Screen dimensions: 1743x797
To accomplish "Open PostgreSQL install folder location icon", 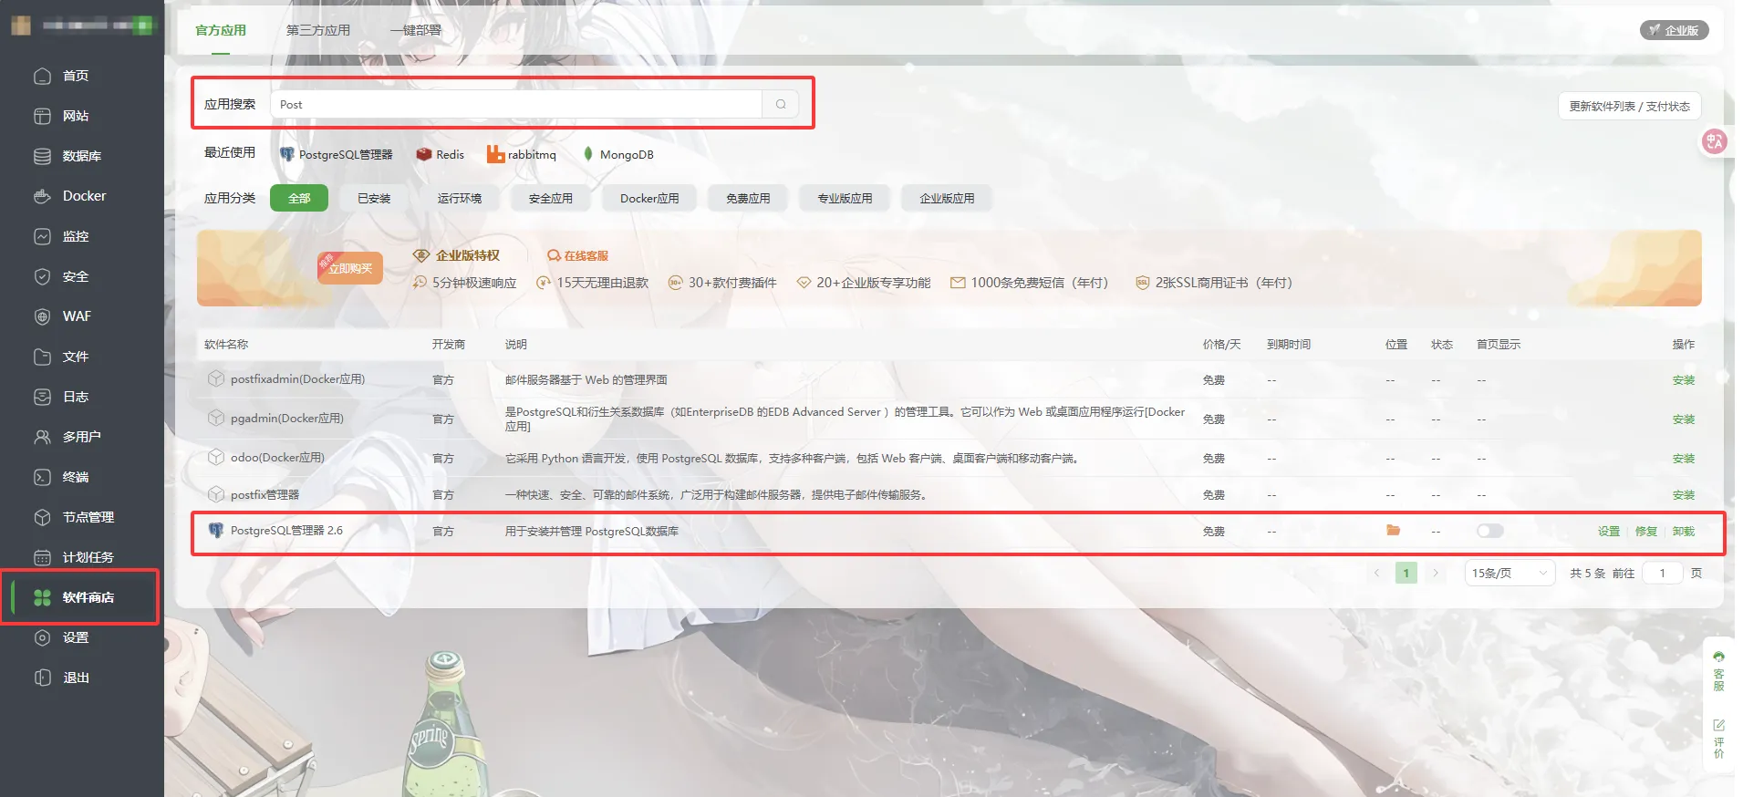I will point(1393,530).
